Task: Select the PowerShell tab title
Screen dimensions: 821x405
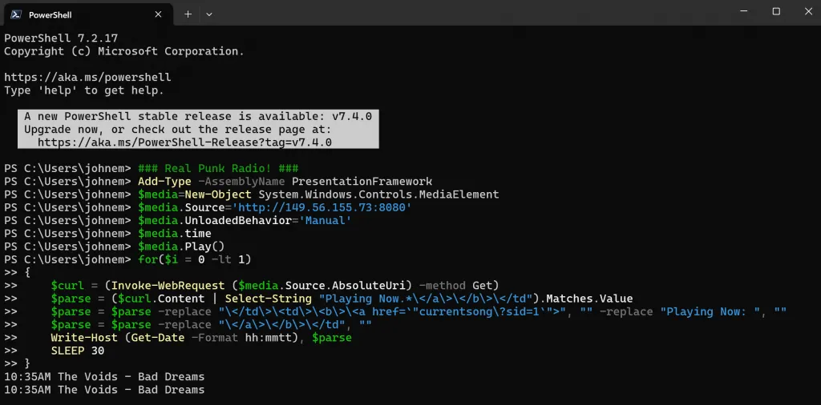Action: pos(50,14)
